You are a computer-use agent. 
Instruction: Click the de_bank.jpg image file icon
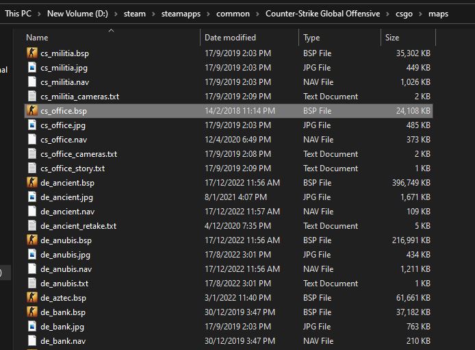(x=31, y=326)
